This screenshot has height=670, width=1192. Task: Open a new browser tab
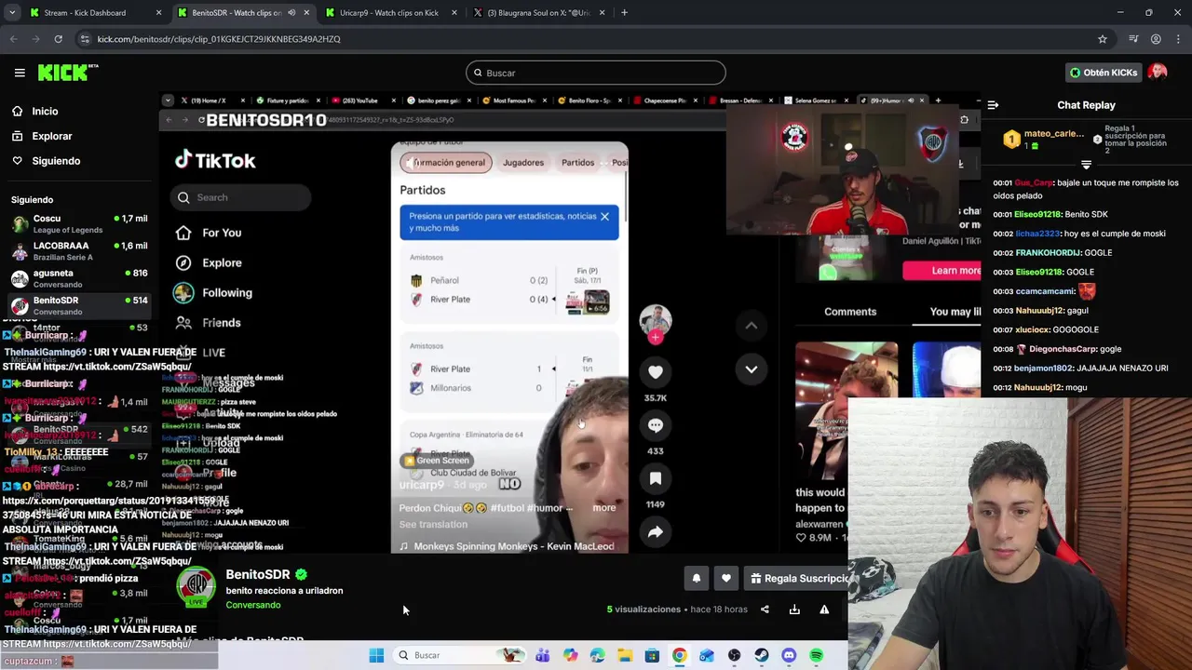pos(624,13)
